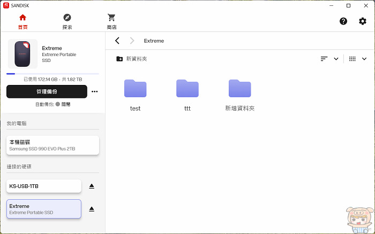The height and width of the screenshot is (234, 375).
Task: Click the Extreme SSD device thumbnail
Action: 22,54
